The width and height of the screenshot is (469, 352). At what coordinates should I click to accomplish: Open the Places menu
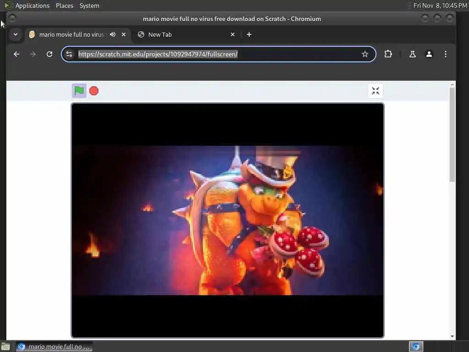(64, 5)
